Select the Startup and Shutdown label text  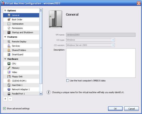pyautogui.click(x=22, y=32)
